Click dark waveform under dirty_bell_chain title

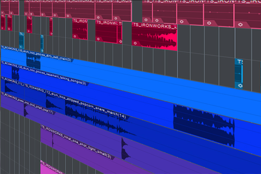coord(33,61)
